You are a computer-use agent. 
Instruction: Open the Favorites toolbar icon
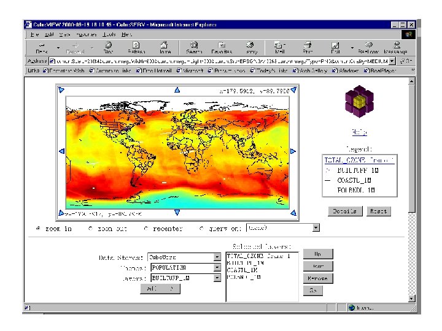[x=222, y=48]
